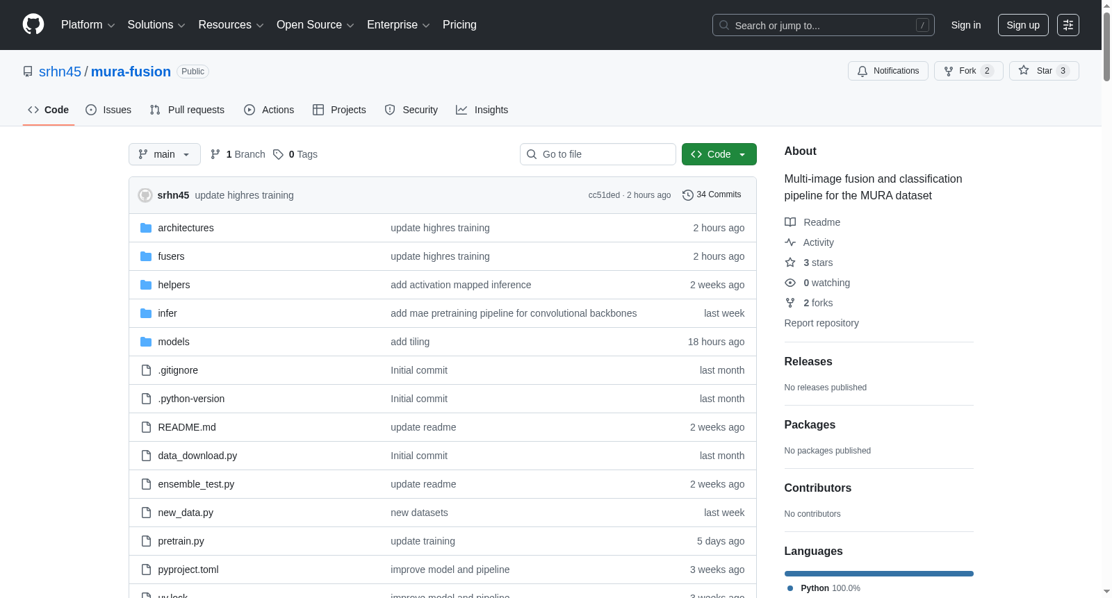Switch to the Pull requests tab
Viewport: 1112px width, 598px height.
point(187,110)
